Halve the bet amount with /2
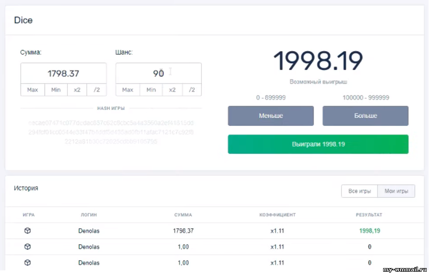The image size is (429, 274). pos(97,90)
